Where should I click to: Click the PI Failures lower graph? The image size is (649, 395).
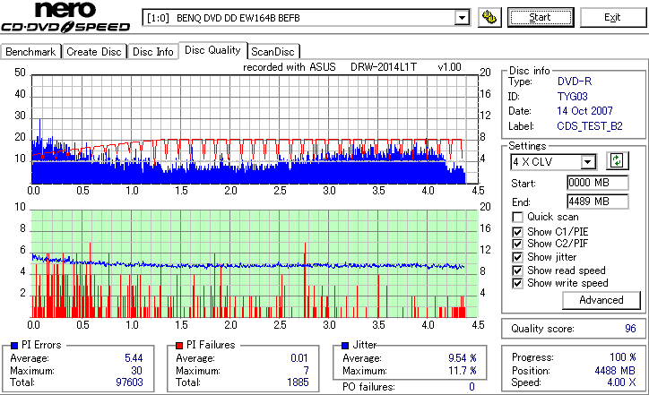click(255, 264)
